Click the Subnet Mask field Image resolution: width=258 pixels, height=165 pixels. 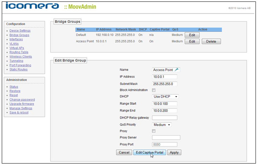pyautogui.click(x=165, y=84)
